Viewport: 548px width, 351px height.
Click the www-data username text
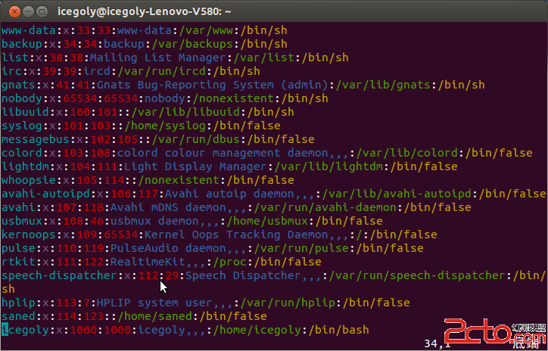pyautogui.click(x=29, y=30)
